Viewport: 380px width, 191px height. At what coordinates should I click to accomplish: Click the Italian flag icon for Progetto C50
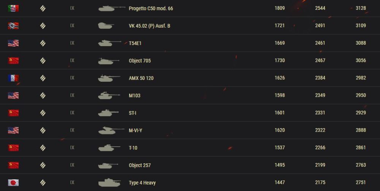pos(13,8)
